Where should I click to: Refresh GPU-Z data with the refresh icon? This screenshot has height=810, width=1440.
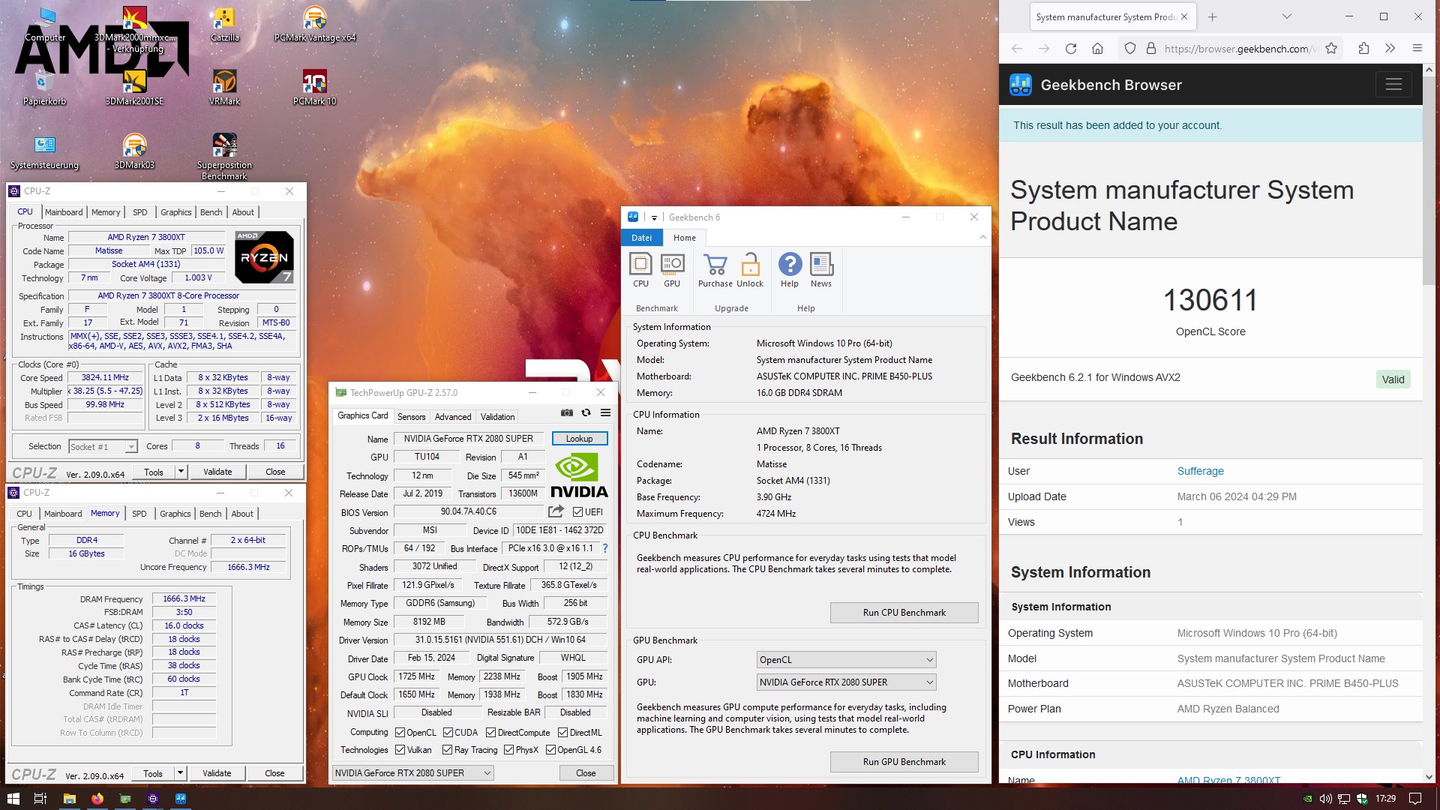586,413
